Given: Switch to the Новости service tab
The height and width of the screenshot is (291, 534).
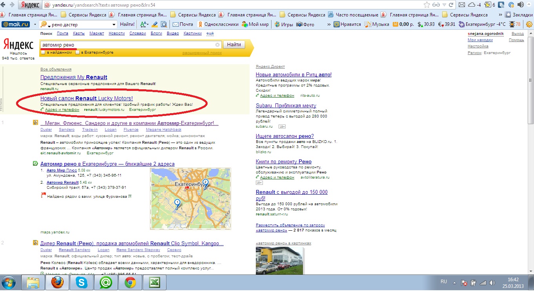Looking at the screenshot, I should pos(117,33).
